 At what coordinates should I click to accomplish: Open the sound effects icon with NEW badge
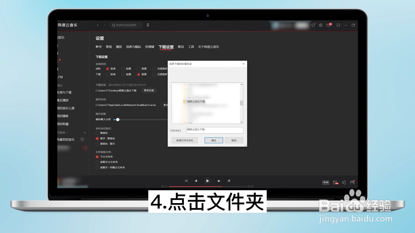click(x=335, y=183)
